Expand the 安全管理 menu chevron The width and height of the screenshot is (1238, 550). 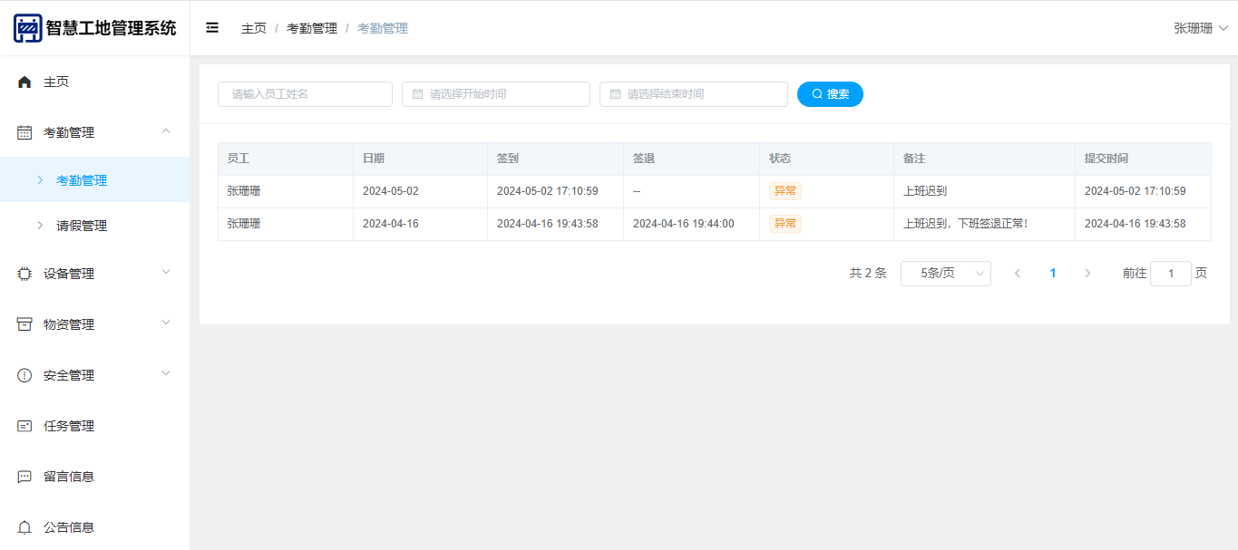point(166,373)
